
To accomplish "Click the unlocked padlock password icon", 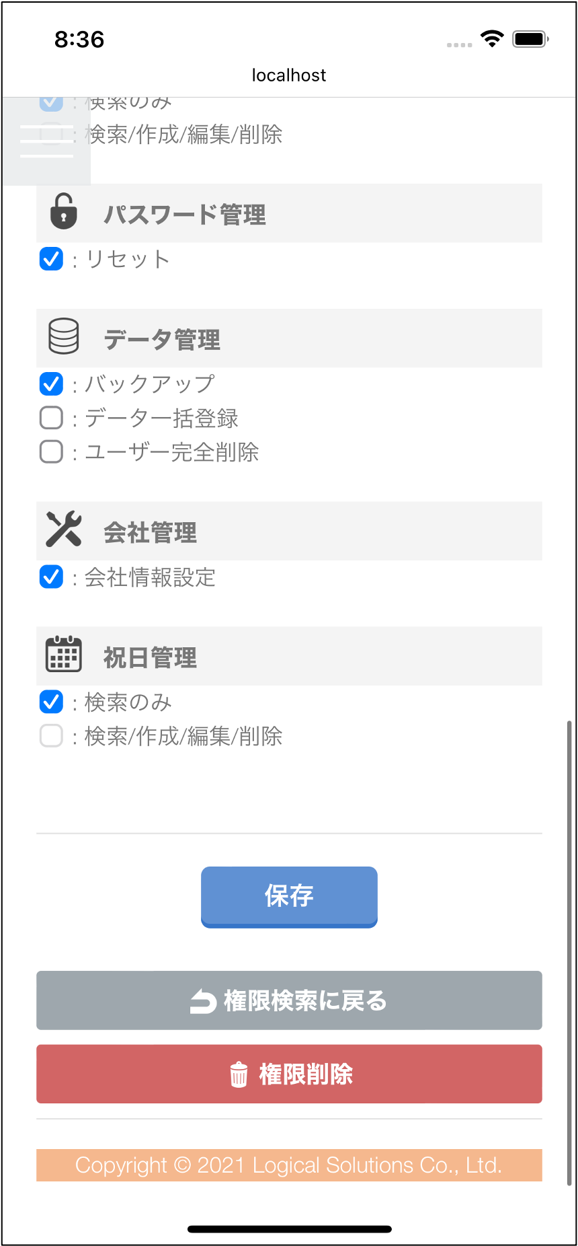I will tap(63, 211).
